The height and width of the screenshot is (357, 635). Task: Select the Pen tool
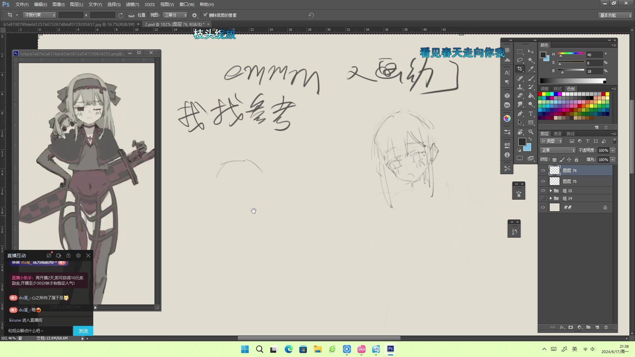(520, 114)
